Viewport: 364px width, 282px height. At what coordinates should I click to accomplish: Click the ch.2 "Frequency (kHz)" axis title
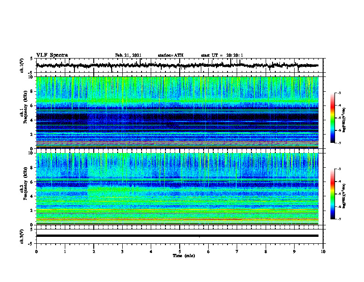(x=25, y=183)
